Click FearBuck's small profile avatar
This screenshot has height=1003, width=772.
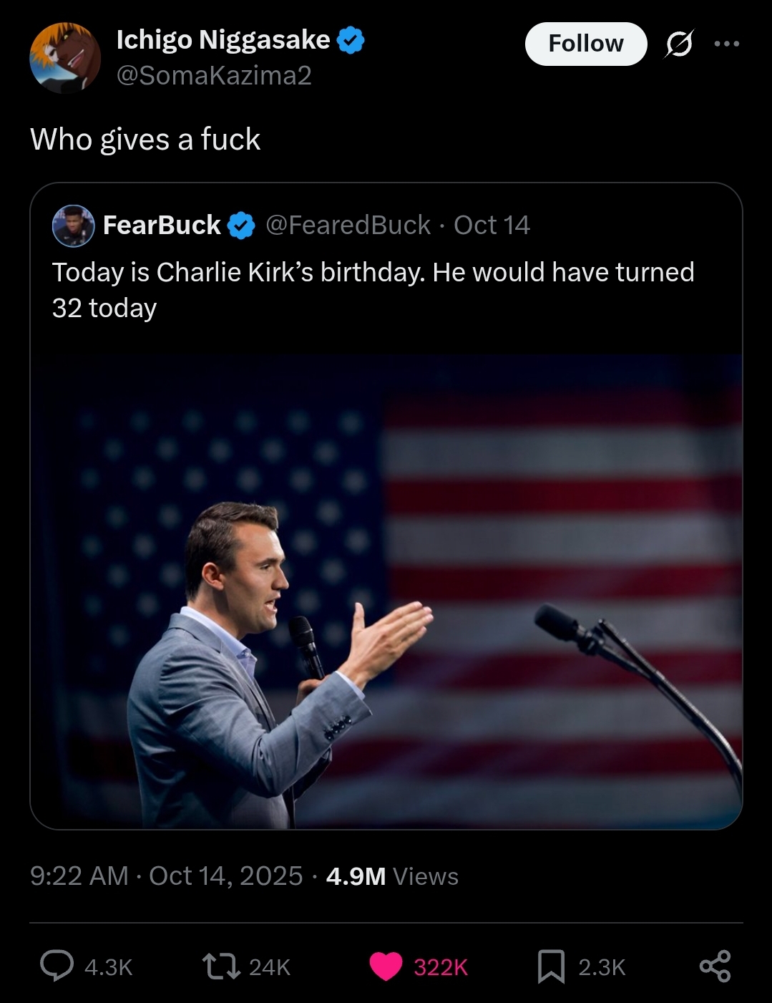pos(73,226)
